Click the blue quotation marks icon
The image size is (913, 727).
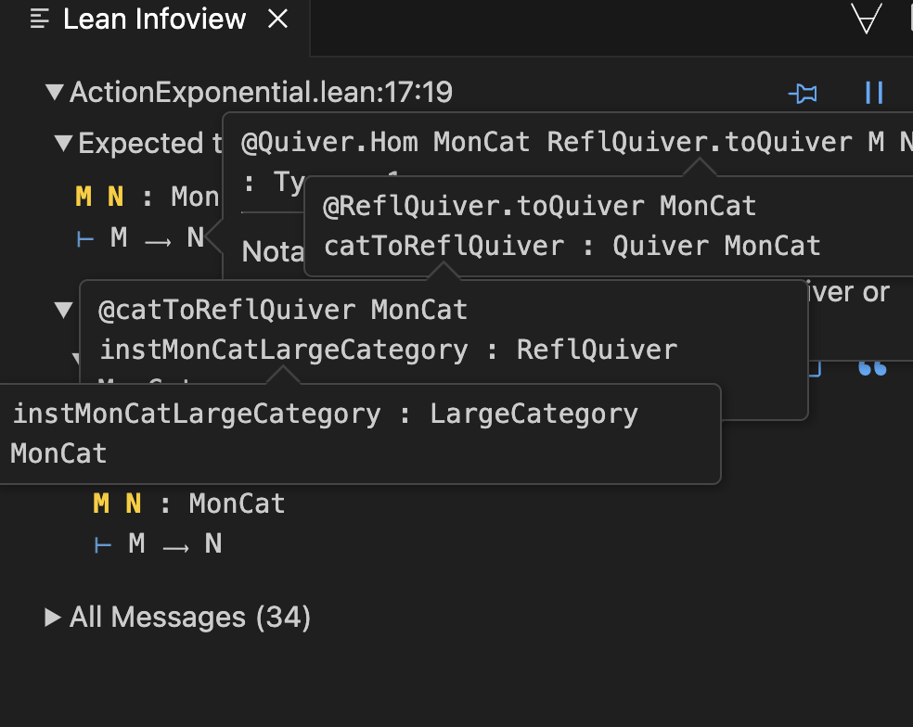pos(872,368)
